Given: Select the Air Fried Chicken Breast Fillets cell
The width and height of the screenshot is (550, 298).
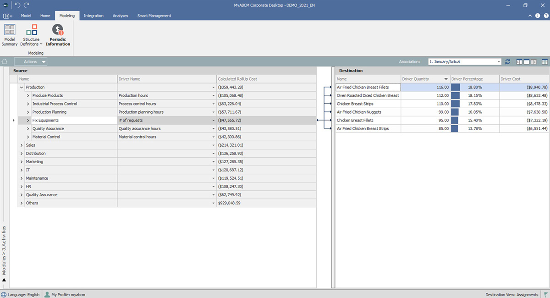Looking at the screenshot, I should click(368, 87).
